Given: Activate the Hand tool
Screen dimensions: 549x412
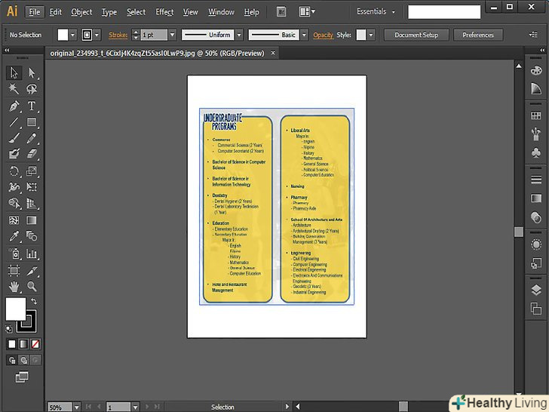Looking at the screenshot, I should click(14, 287).
